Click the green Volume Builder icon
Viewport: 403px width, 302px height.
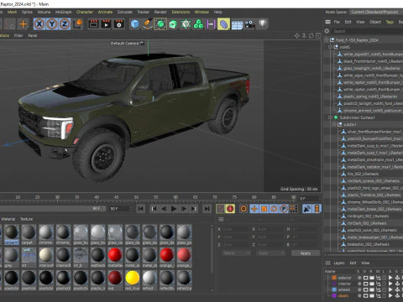[x=186, y=24]
